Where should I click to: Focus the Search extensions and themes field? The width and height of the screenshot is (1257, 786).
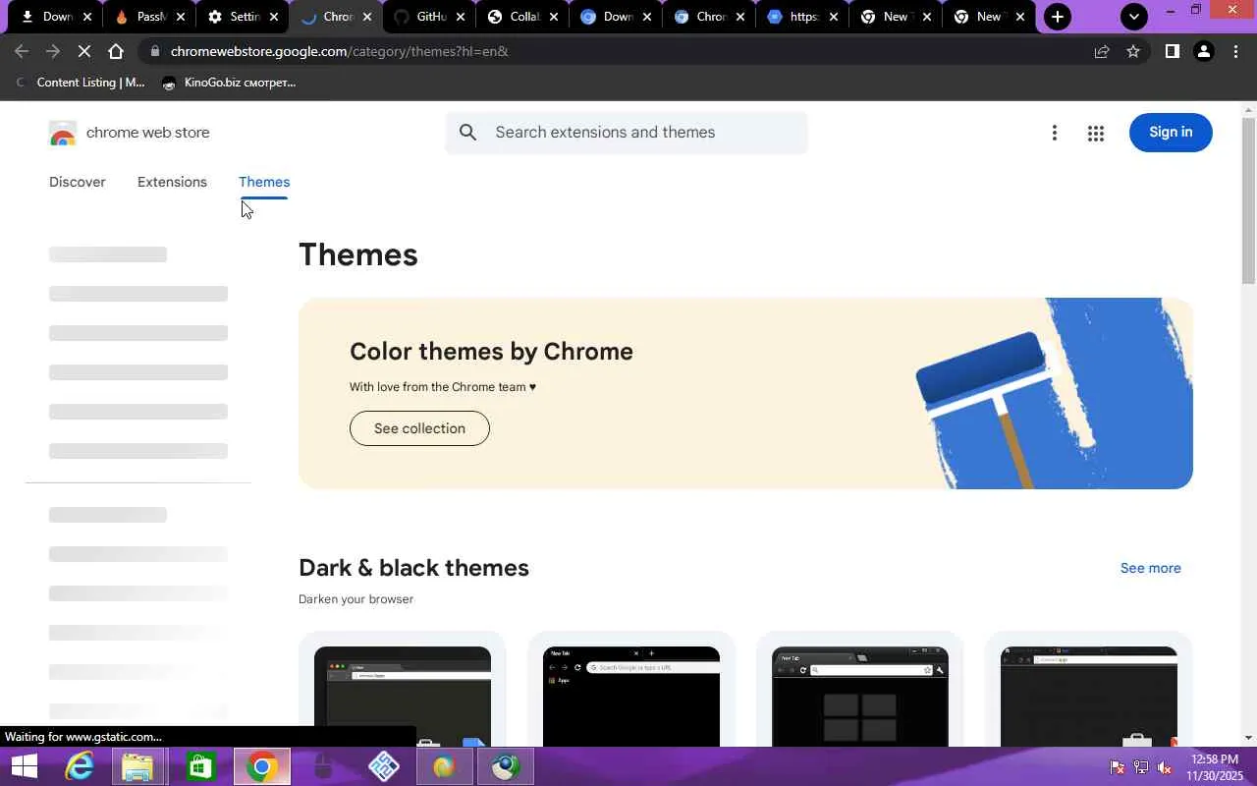coord(627,133)
